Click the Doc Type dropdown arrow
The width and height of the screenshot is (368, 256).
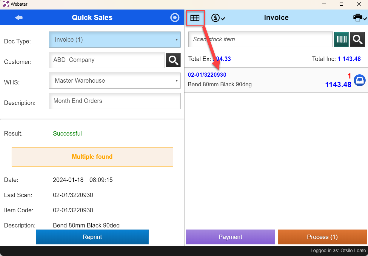click(x=177, y=40)
